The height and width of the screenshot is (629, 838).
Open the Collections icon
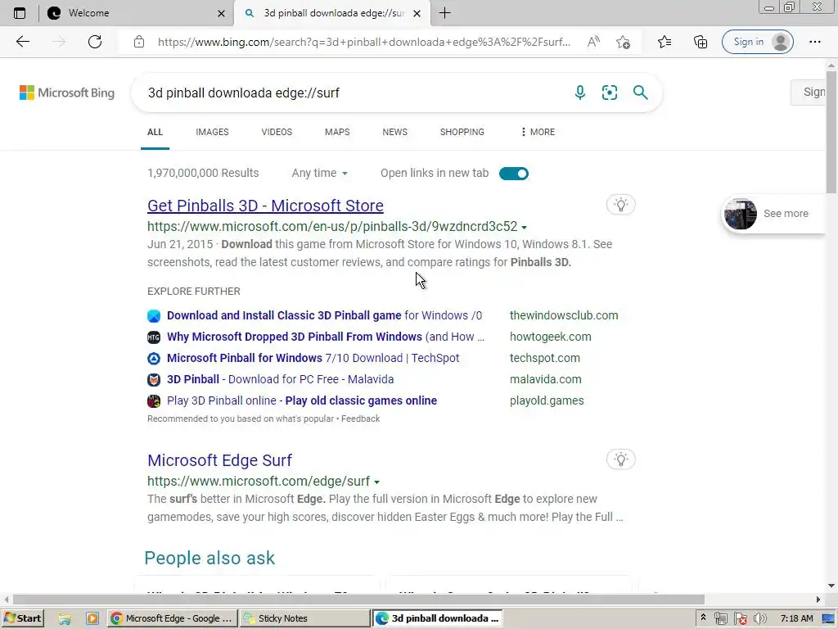click(701, 42)
